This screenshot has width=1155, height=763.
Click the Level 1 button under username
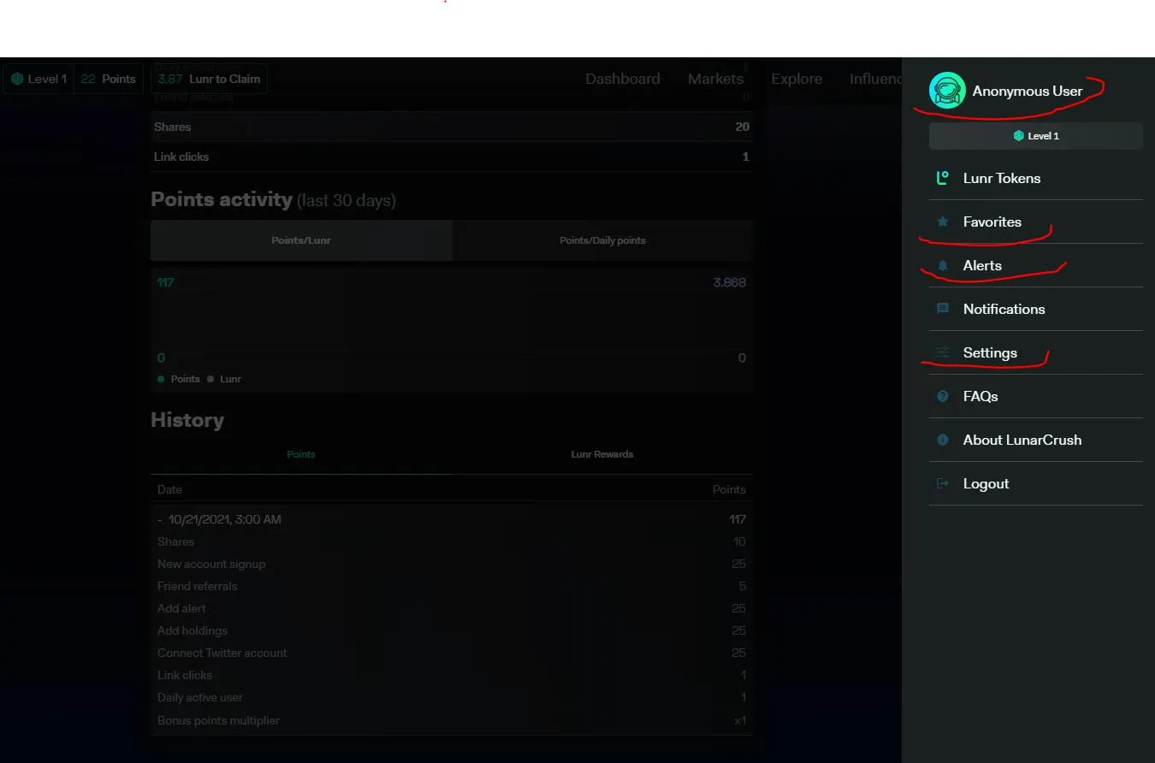point(1036,136)
